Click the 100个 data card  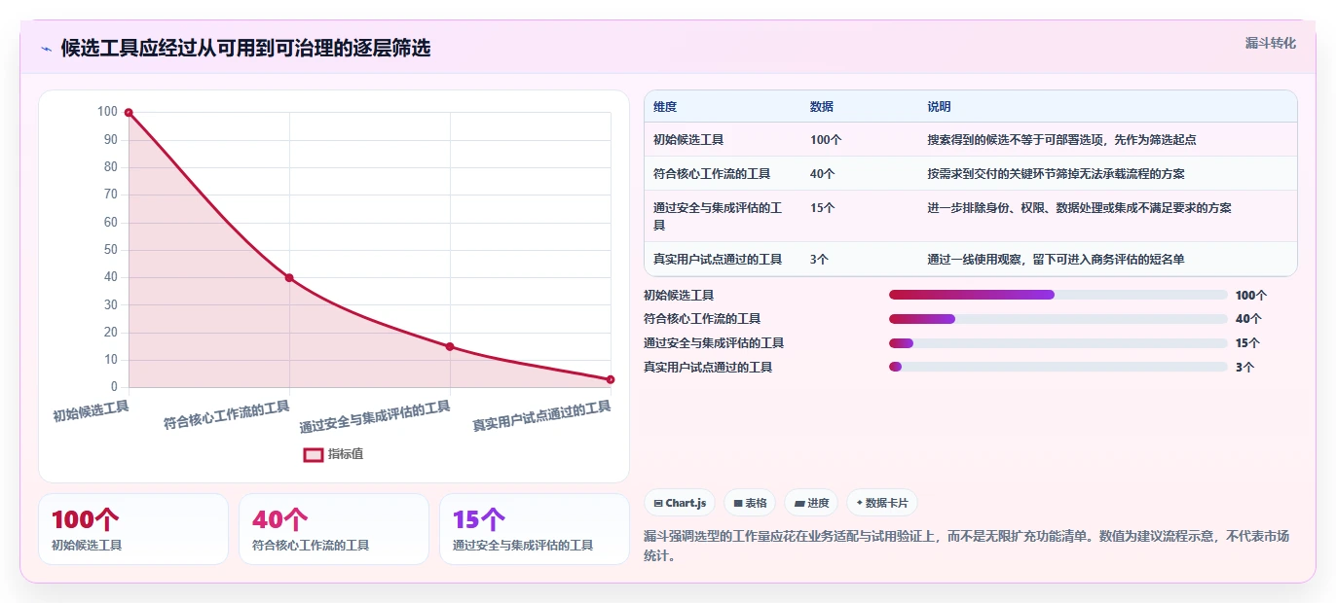pos(133,529)
